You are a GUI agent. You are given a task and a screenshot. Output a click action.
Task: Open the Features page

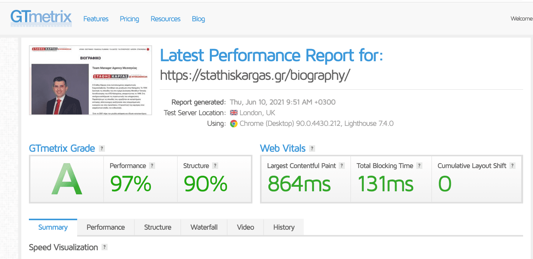[96, 19]
